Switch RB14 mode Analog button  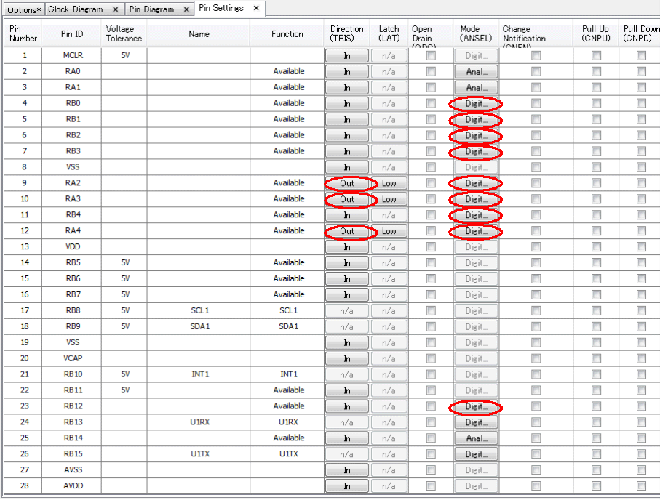pos(476,438)
